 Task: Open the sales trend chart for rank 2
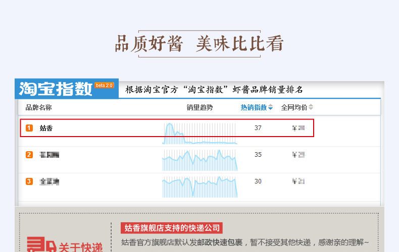point(200,160)
